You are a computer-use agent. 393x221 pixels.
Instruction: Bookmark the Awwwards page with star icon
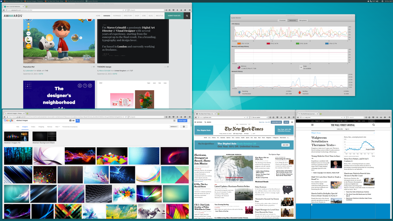click(x=166, y=10)
